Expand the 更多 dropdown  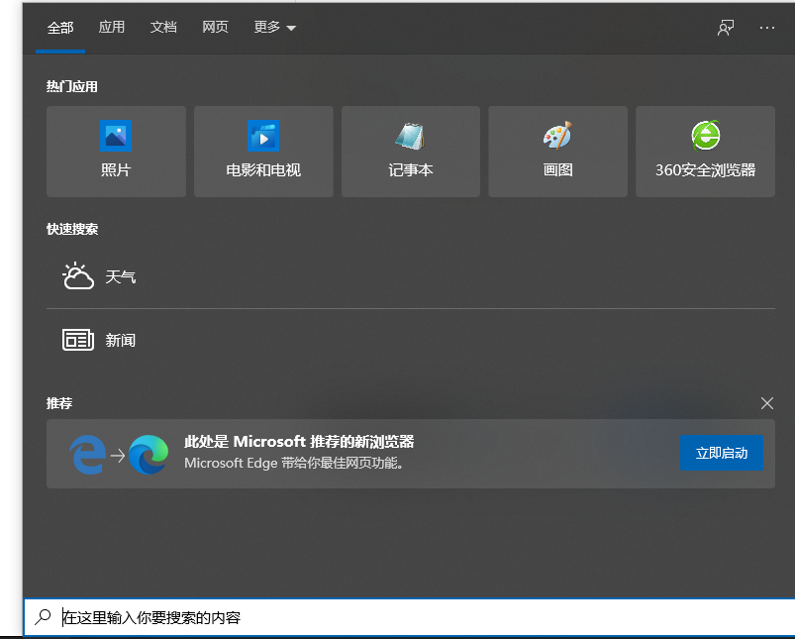click(x=274, y=28)
